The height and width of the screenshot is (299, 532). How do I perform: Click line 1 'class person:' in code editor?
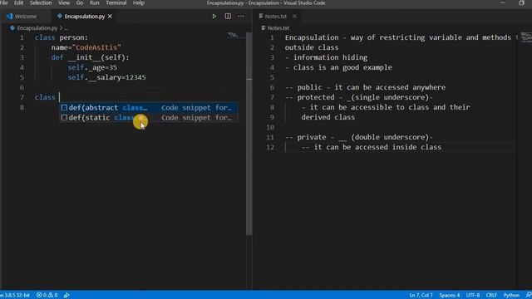pos(62,37)
